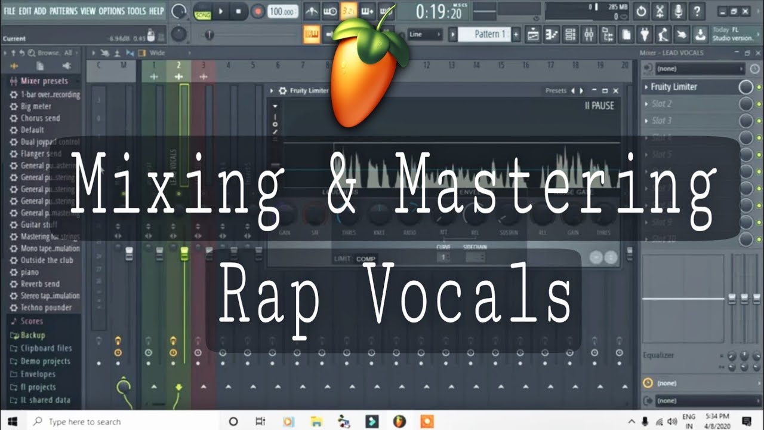Select the Chorus send preset
The image size is (764, 430).
pos(40,118)
